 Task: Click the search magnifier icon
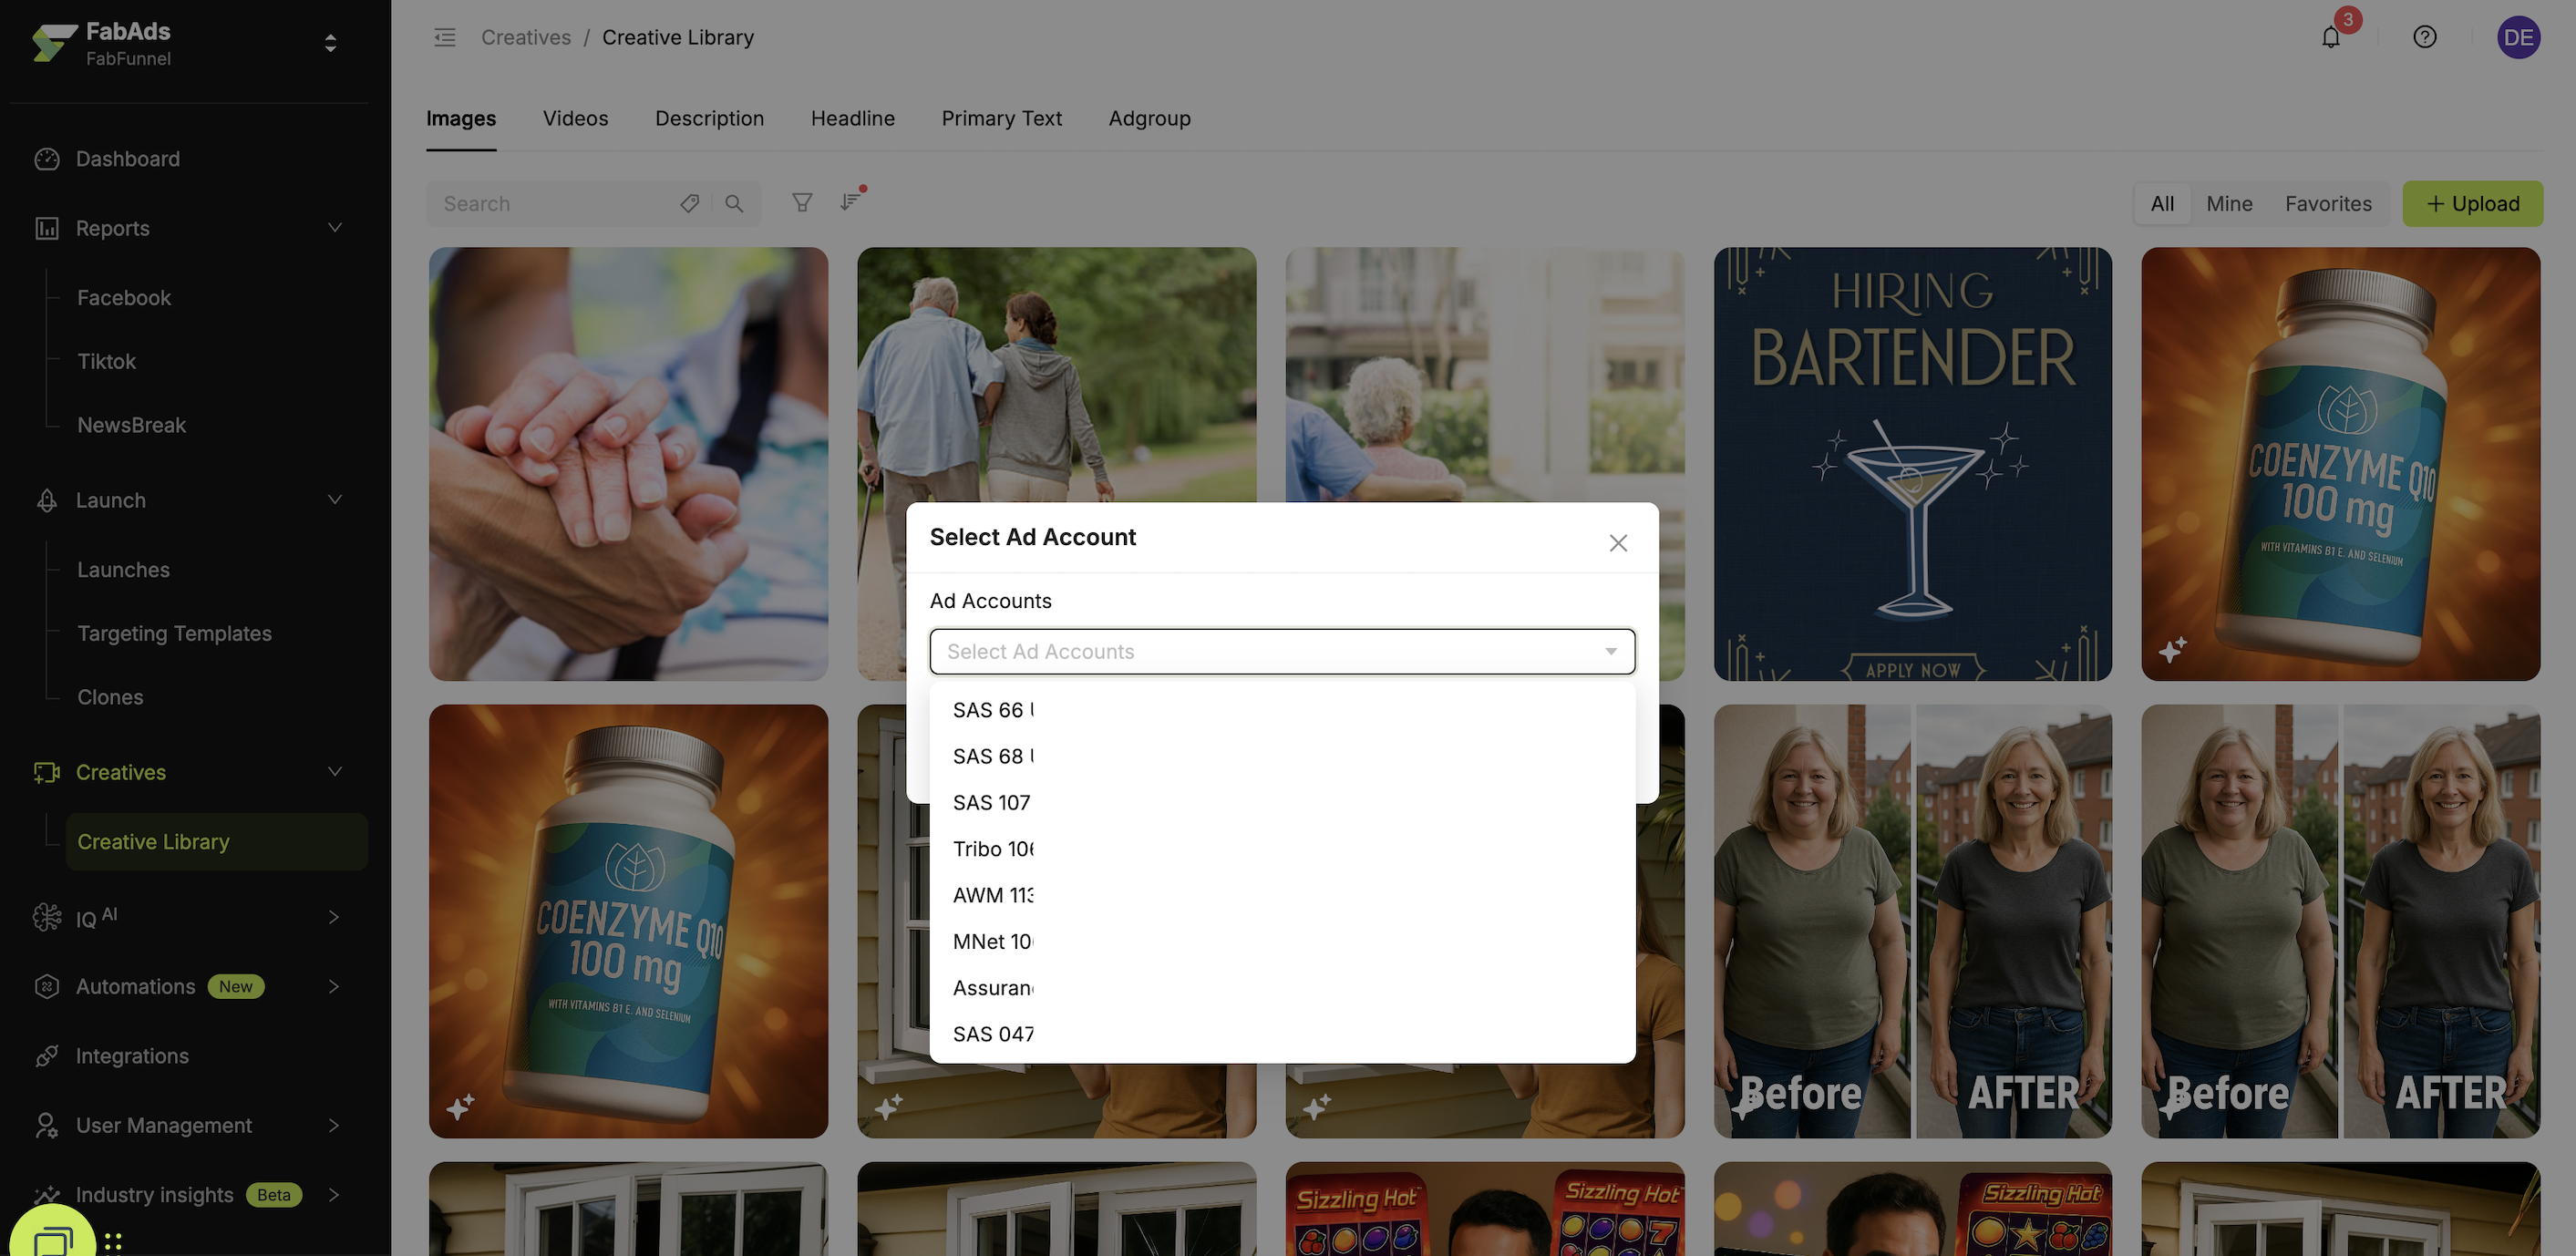coord(734,204)
